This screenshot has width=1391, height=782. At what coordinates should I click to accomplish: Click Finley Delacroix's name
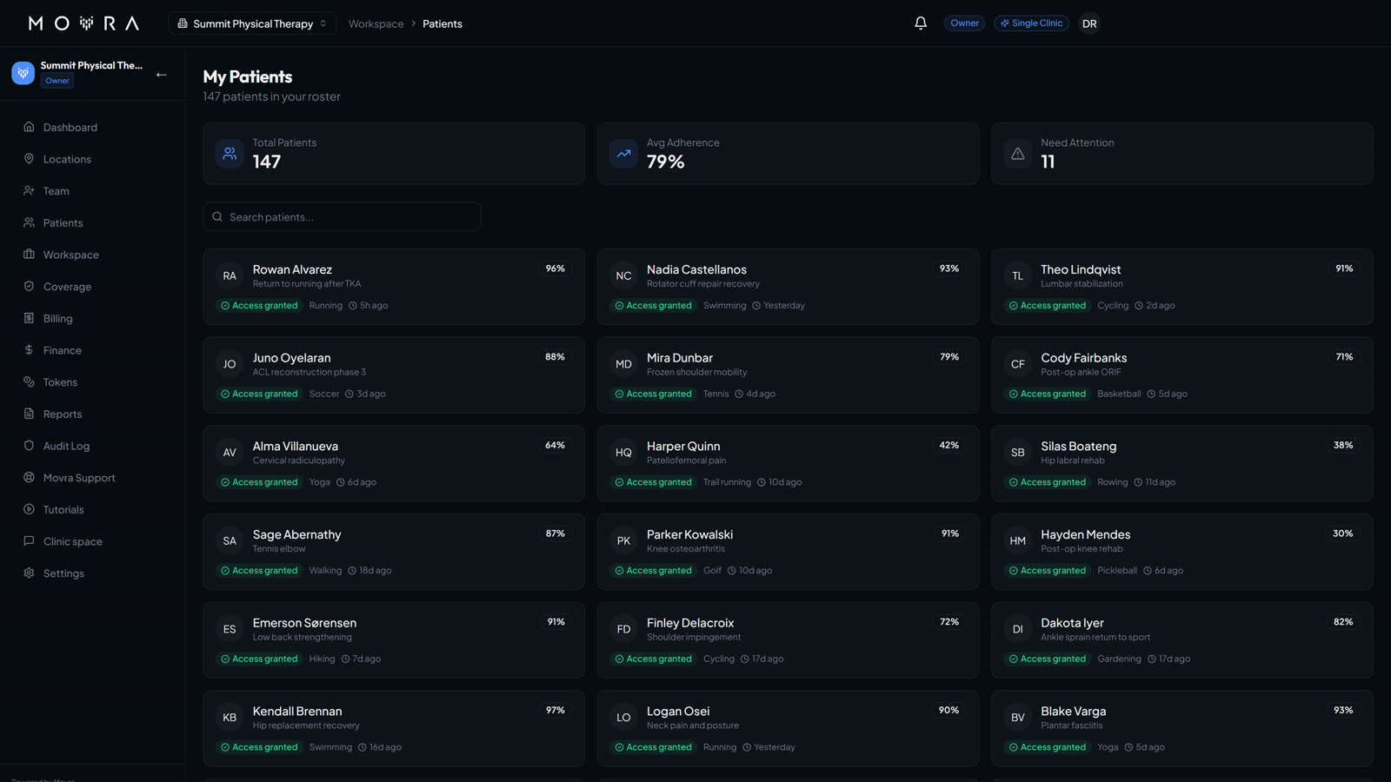tap(690, 623)
